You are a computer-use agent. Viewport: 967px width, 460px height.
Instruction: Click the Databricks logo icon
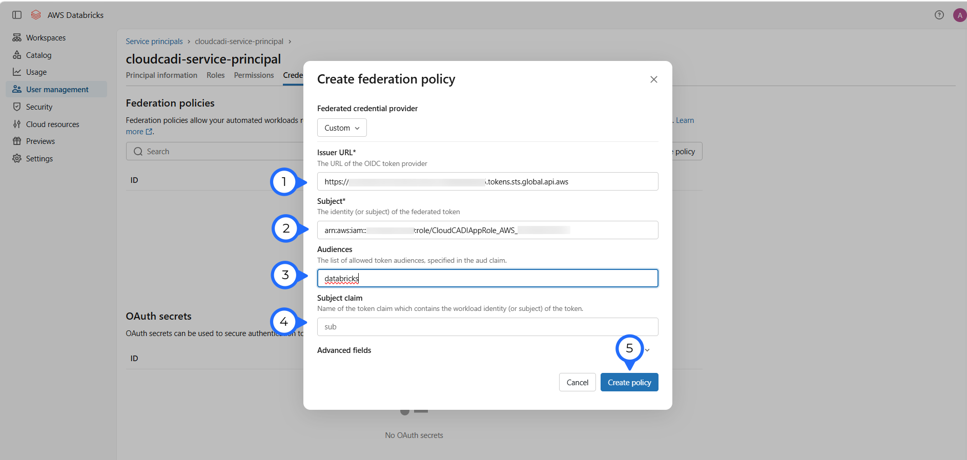(x=36, y=15)
